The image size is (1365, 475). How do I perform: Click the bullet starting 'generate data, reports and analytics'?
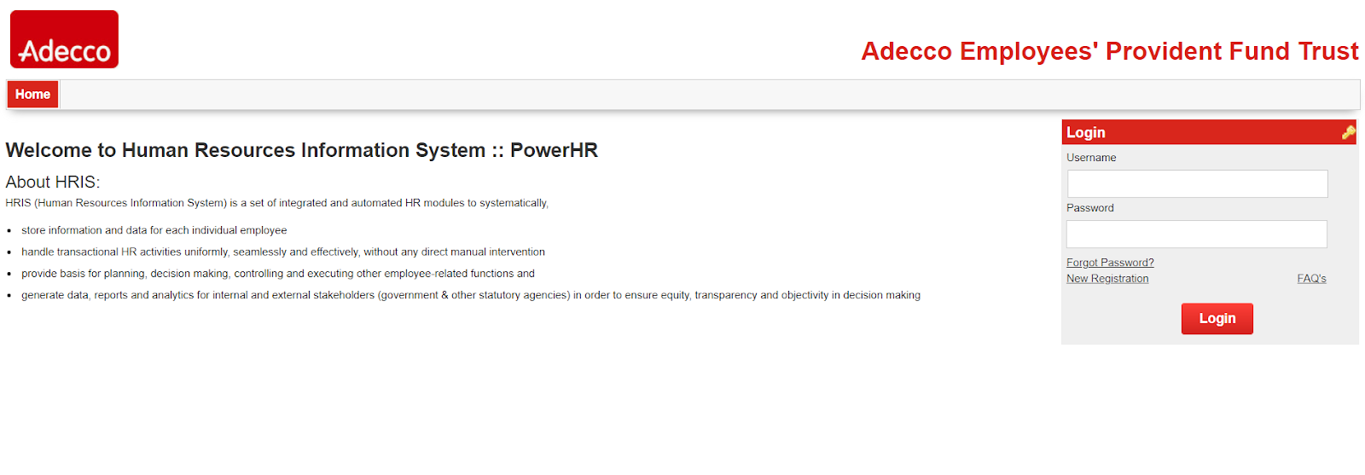pyautogui.click(x=471, y=295)
